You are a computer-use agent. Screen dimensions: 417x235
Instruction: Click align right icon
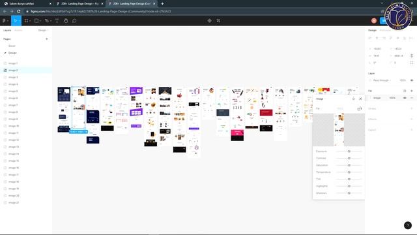click(384, 38)
